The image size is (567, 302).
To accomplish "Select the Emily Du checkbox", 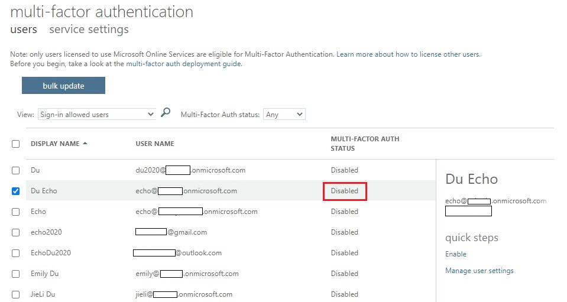I will tap(15, 274).
